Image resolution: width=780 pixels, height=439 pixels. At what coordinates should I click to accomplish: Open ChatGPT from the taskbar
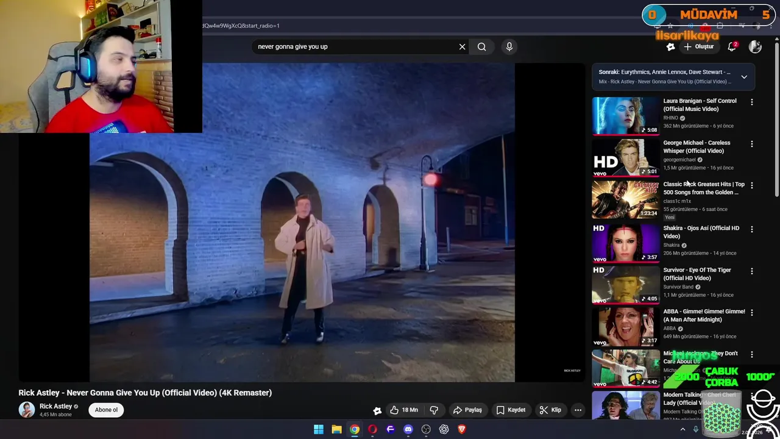click(444, 429)
